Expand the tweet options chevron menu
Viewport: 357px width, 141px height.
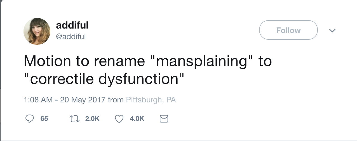click(332, 30)
